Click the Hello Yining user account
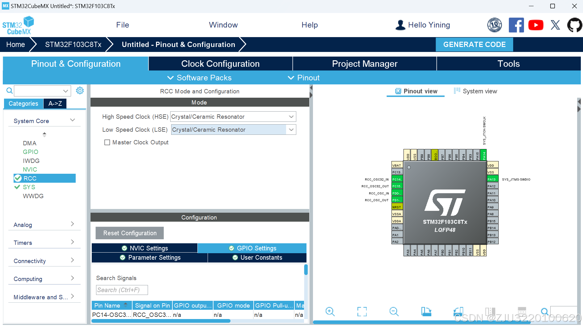The image size is (583, 328). (x=422, y=25)
